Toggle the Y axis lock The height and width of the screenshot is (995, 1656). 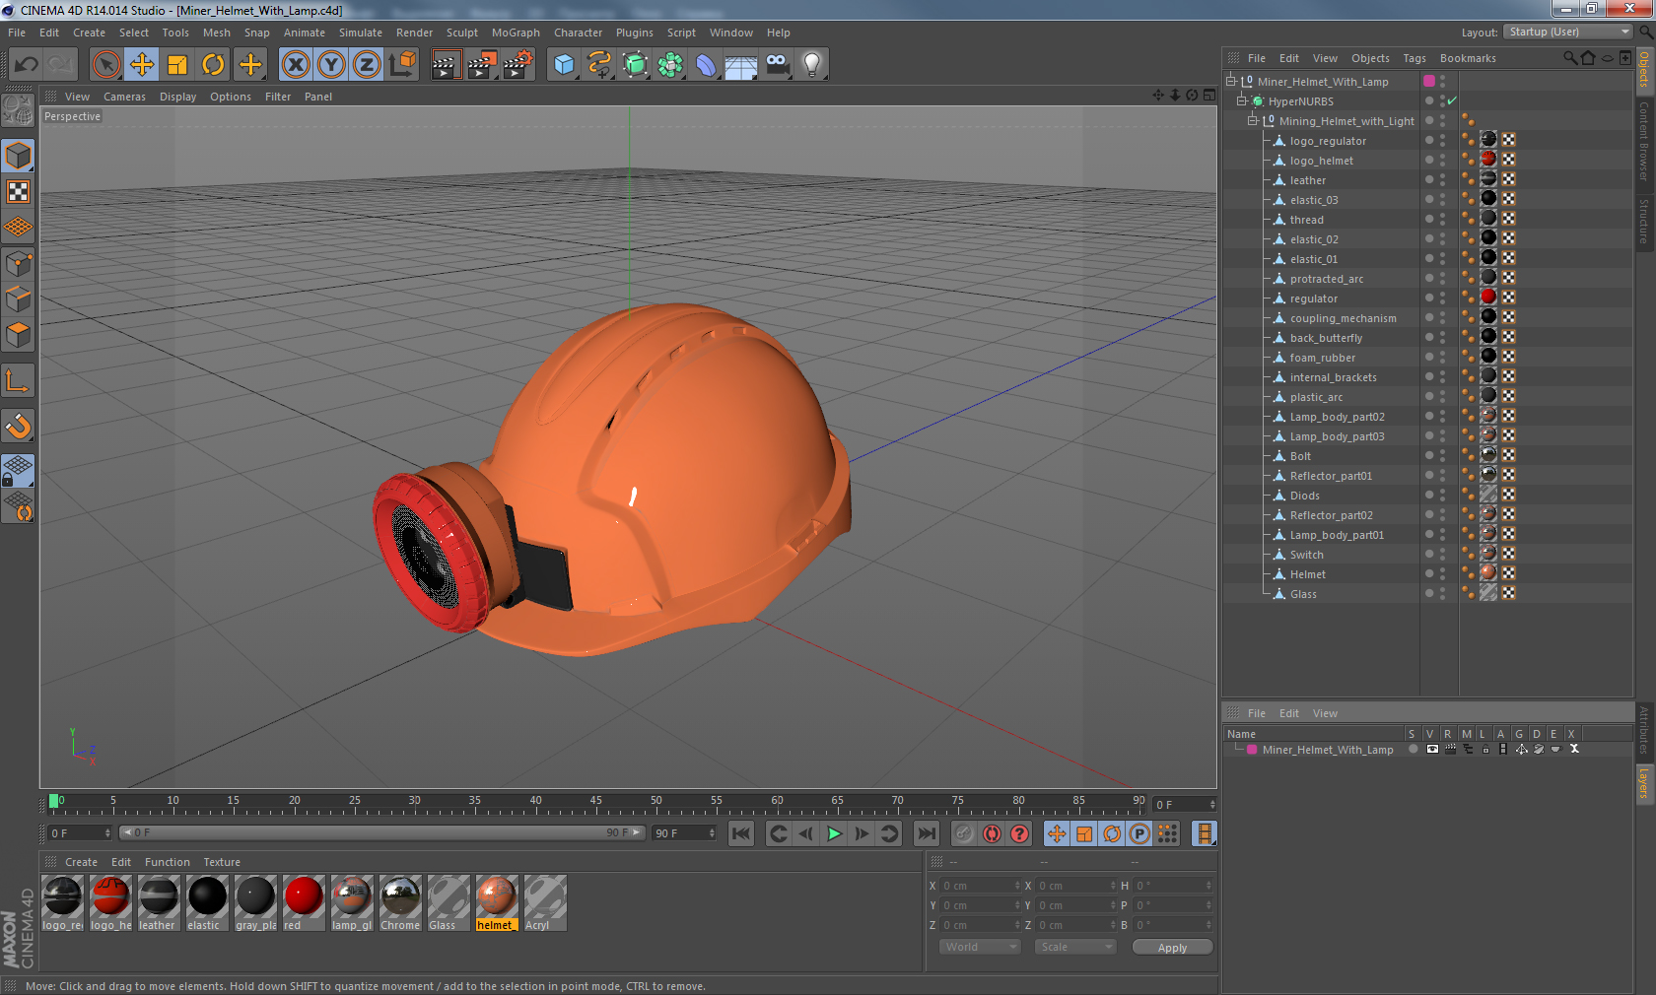(331, 65)
